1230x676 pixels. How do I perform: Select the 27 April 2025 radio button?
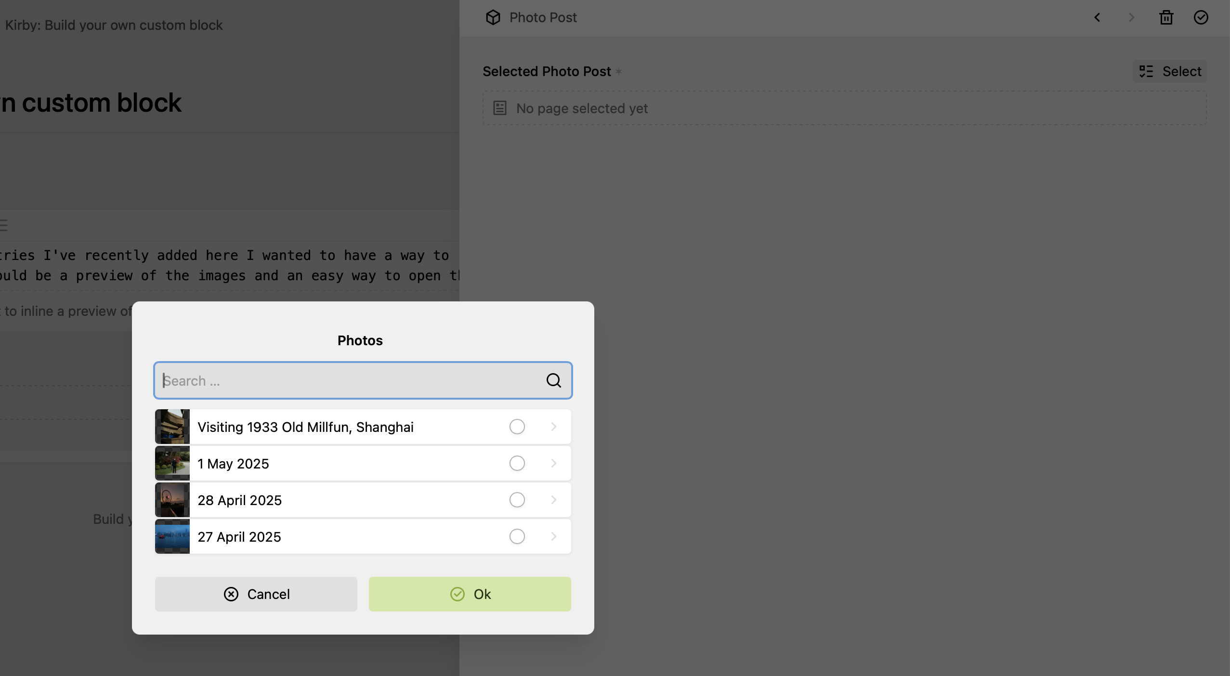pos(517,536)
